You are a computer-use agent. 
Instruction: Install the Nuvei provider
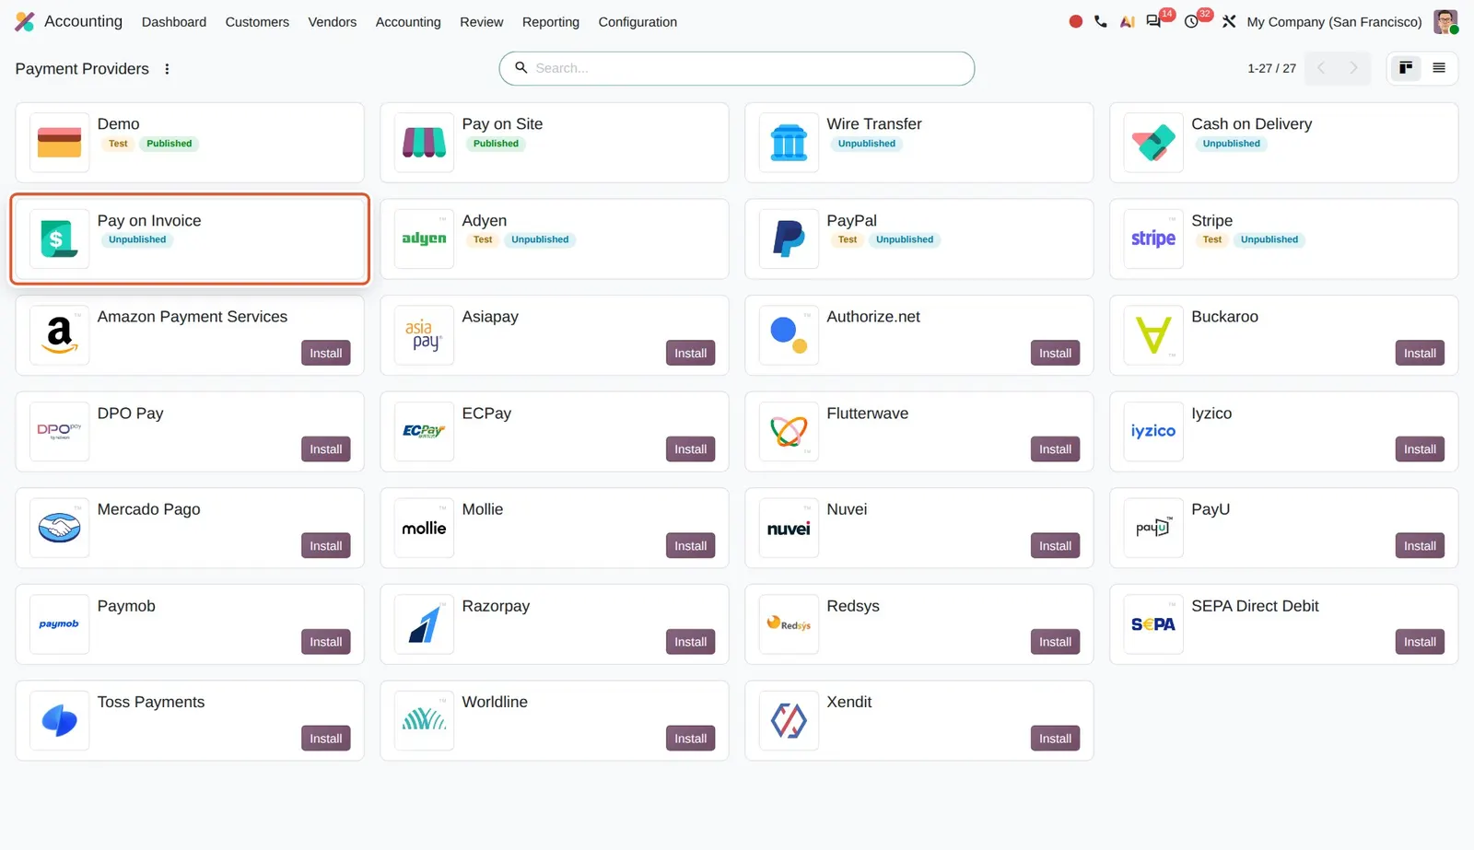pos(1055,546)
